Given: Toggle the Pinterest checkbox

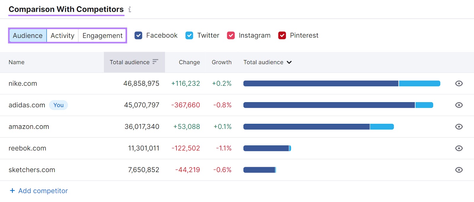Looking at the screenshot, I should pos(282,36).
